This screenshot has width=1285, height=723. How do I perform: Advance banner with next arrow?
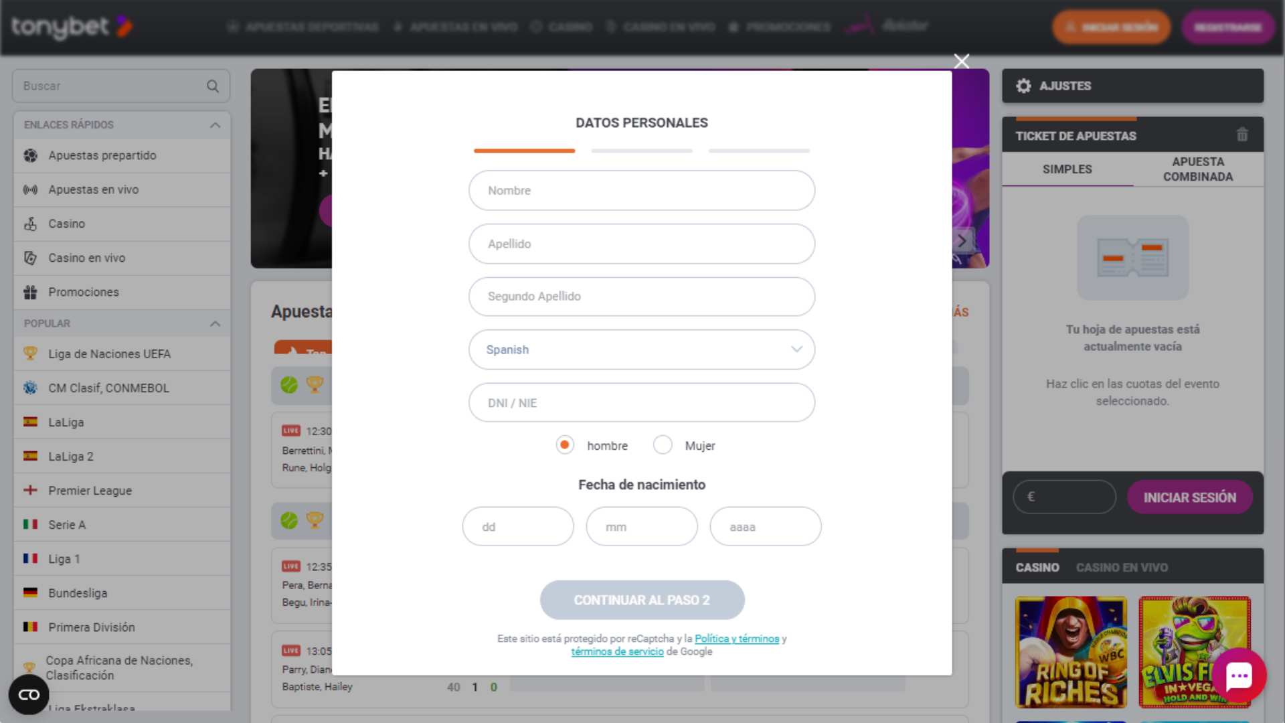(x=962, y=241)
